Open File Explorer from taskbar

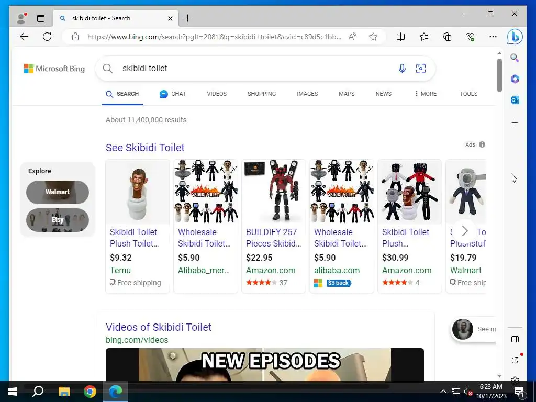(x=64, y=392)
